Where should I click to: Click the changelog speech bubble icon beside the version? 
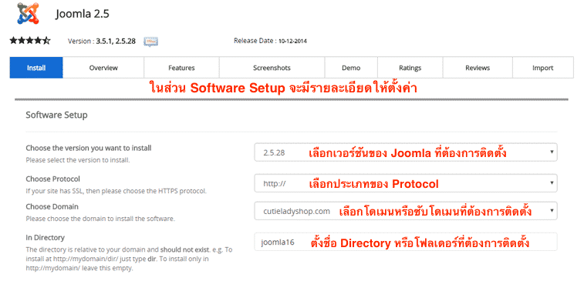(151, 42)
